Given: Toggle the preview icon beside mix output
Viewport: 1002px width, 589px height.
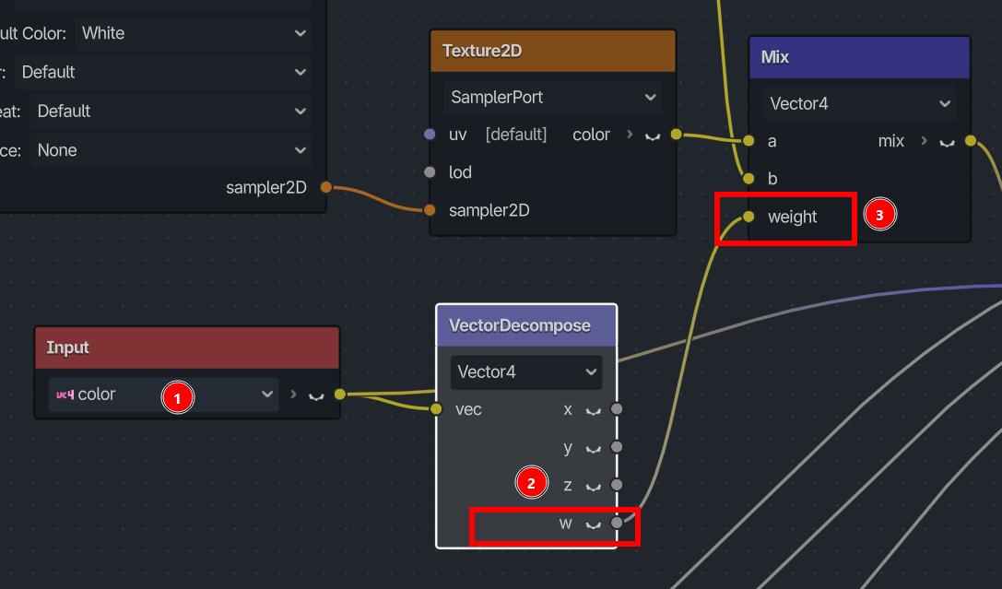Looking at the screenshot, I should [x=947, y=143].
